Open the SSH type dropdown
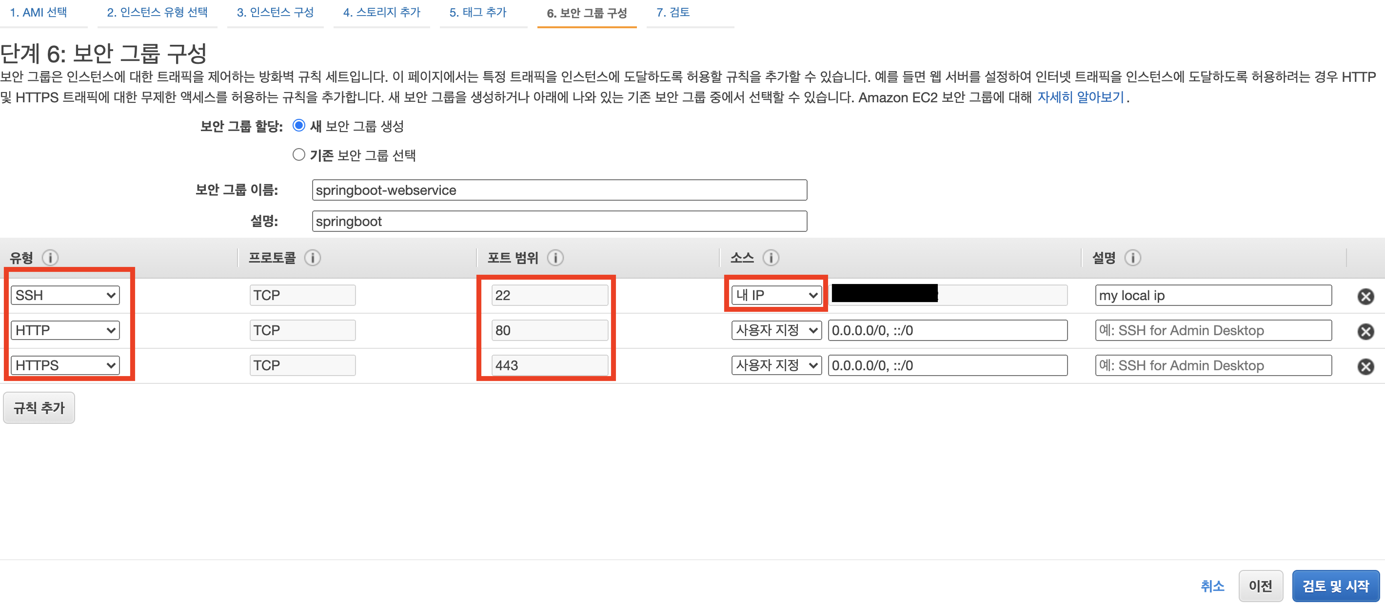Image resolution: width=1385 pixels, height=606 pixels. pyautogui.click(x=65, y=296)
